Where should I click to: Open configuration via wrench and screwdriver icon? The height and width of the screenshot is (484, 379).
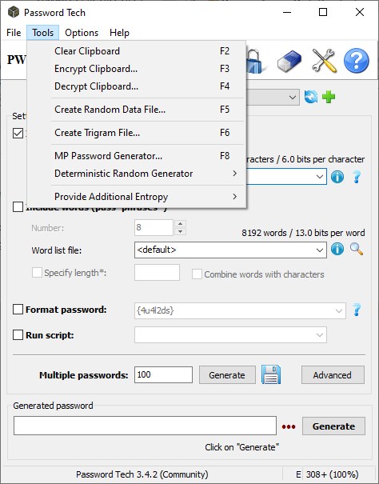click(x=324, y=61)
